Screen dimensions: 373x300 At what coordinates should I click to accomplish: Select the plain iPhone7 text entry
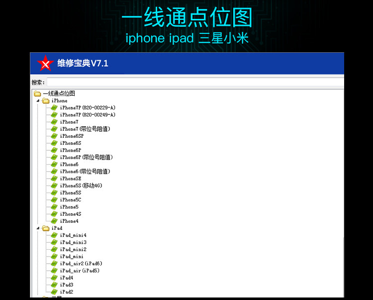point(69,122)
